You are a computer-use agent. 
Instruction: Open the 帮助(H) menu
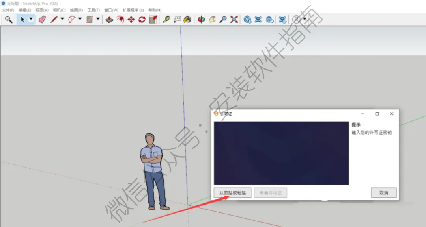(155, 10)
